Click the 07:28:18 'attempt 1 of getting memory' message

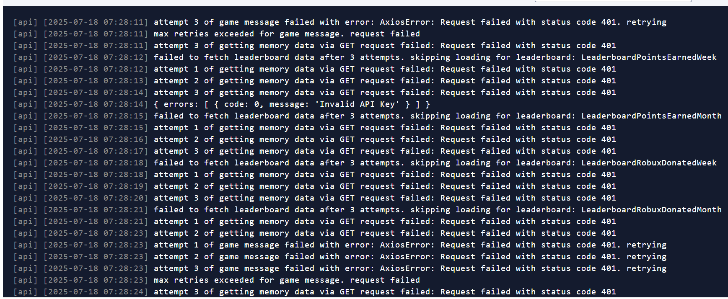tap(385, 175)
